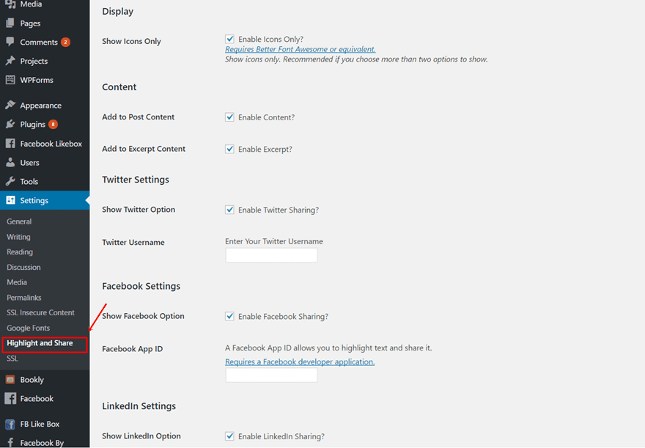
Task: Disable the Enable Facebook Sharing checkbox
Action: pos(230,317)
